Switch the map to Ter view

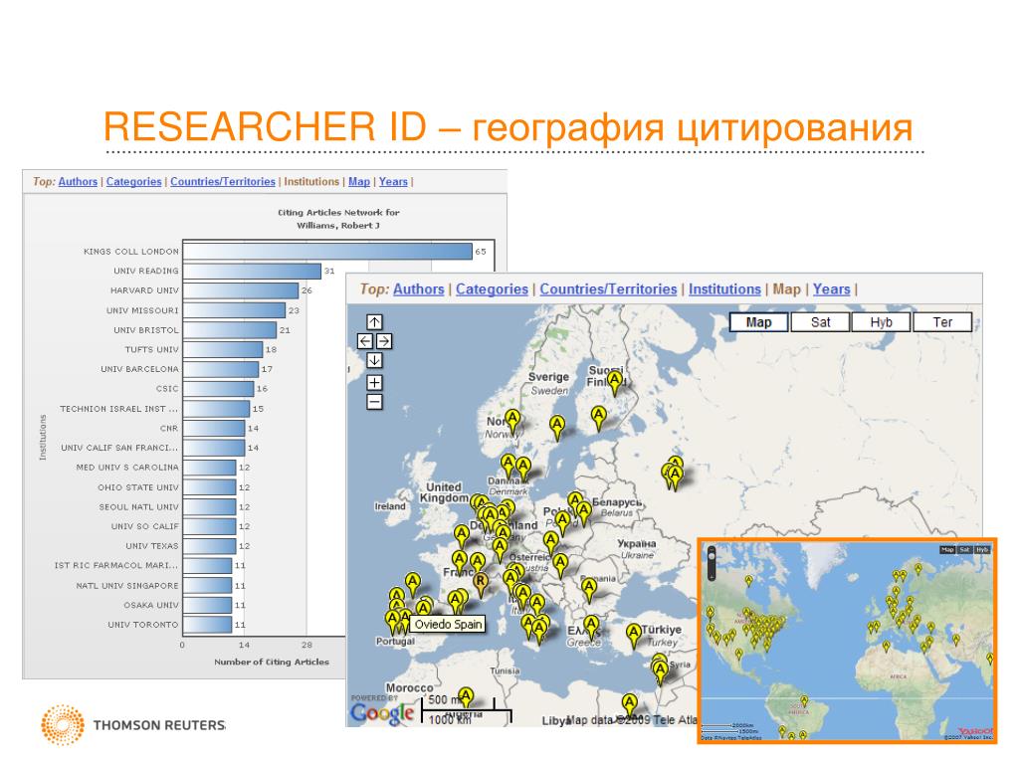(x=942, y=322)
